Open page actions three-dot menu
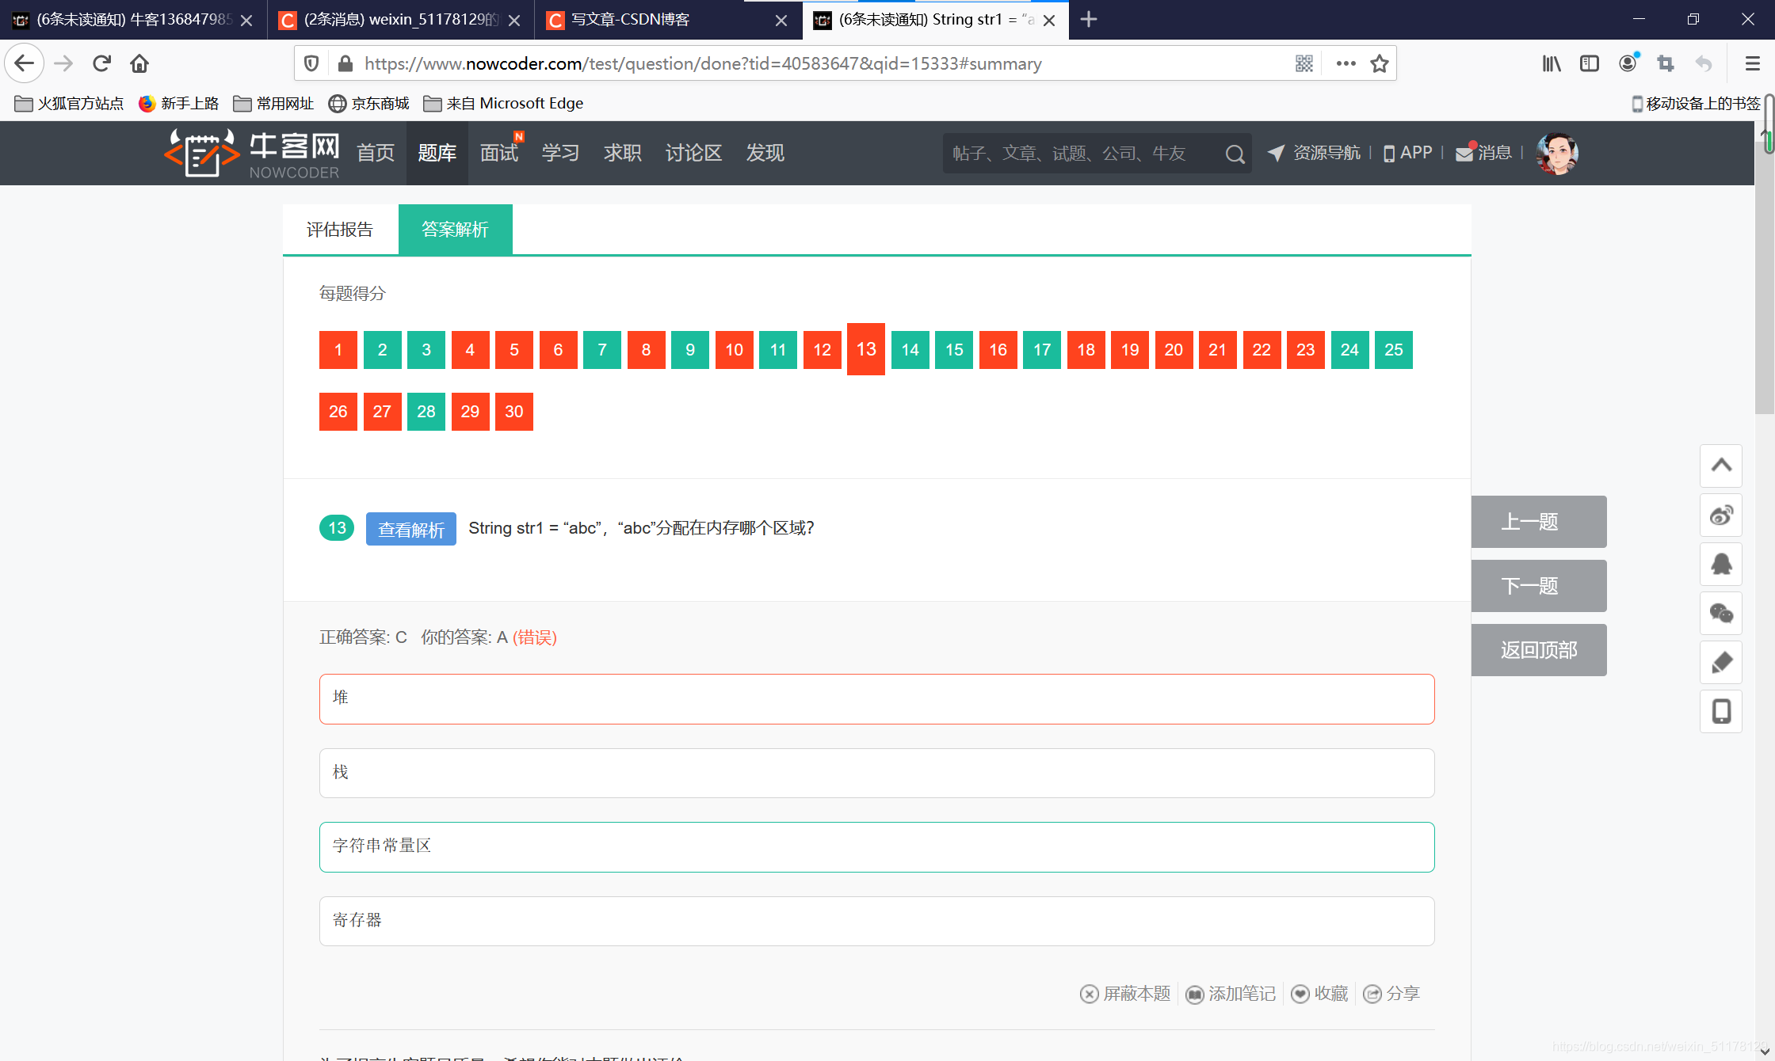 [x=1346, y=63]
